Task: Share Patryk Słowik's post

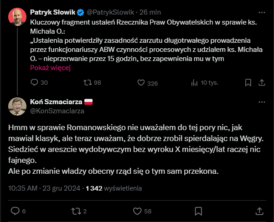Action: tap(261, 83)
